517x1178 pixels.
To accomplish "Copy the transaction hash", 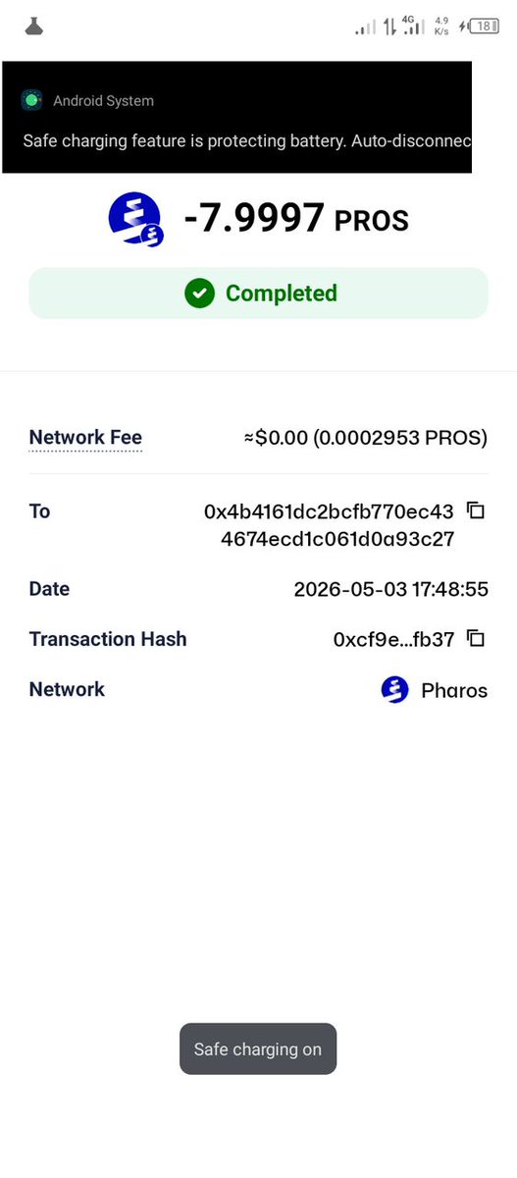I will coord(476,639).
